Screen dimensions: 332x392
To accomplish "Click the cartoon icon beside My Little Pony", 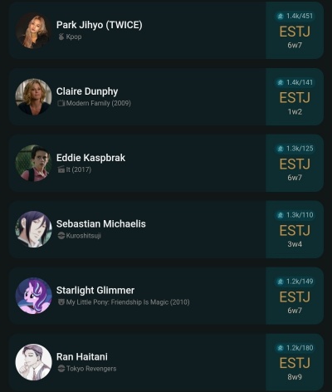I will [61, 302].
